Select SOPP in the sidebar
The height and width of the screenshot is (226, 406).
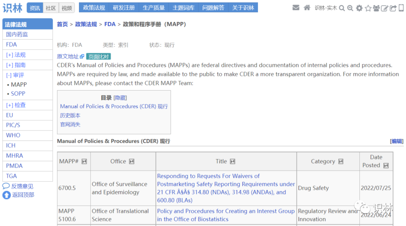point(18,93)
